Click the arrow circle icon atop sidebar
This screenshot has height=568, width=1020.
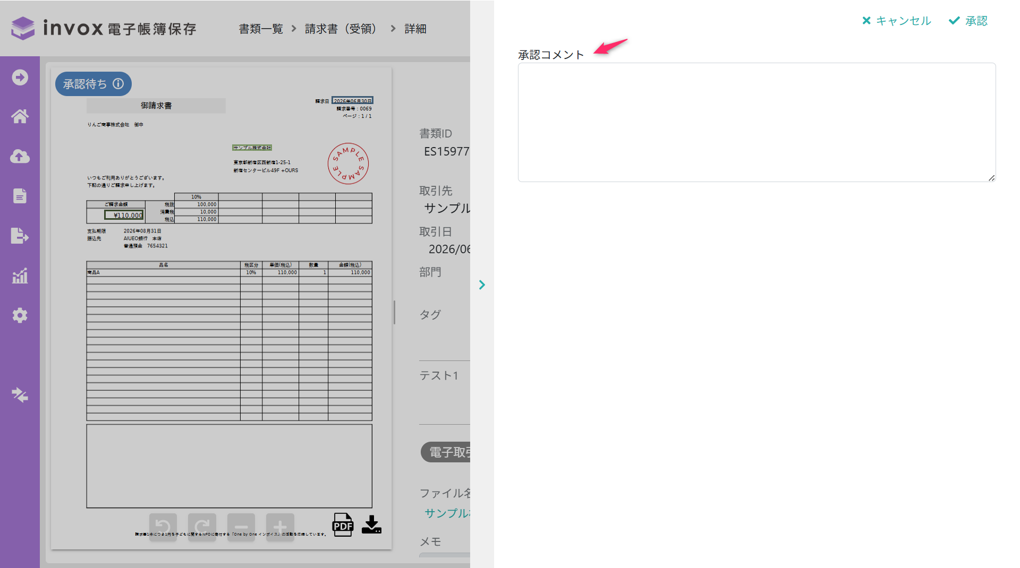tap(20, 78)
